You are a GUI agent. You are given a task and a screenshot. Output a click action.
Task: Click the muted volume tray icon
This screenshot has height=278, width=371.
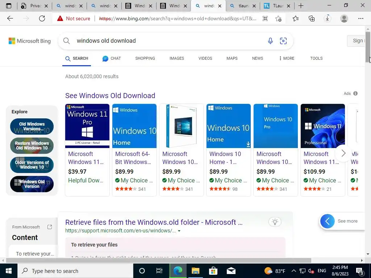tap(311, 271)
